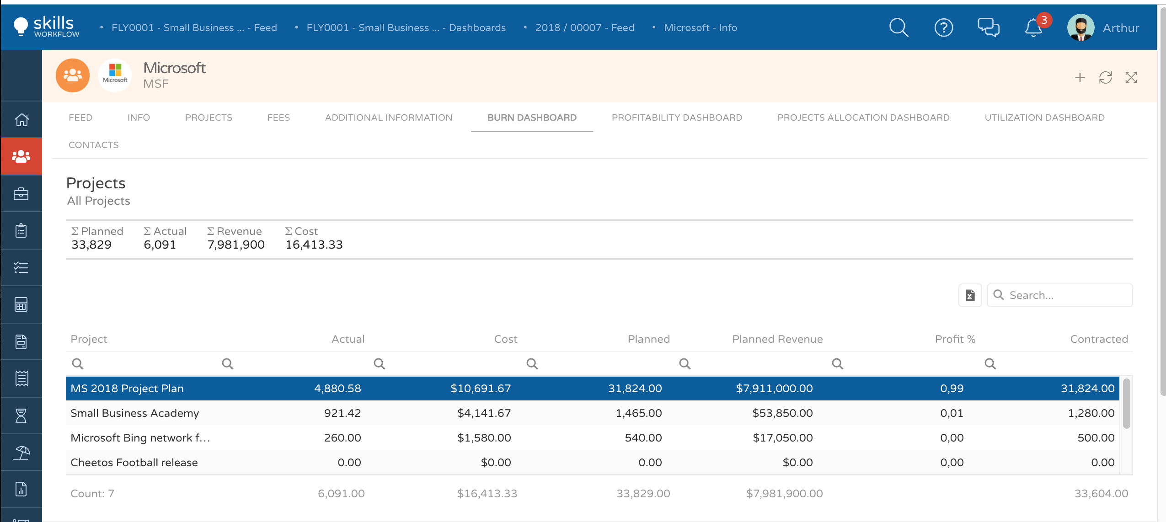1166x522 pixels.
Task: Switch to the INFO tab
Action: click(x=139, y=117)
